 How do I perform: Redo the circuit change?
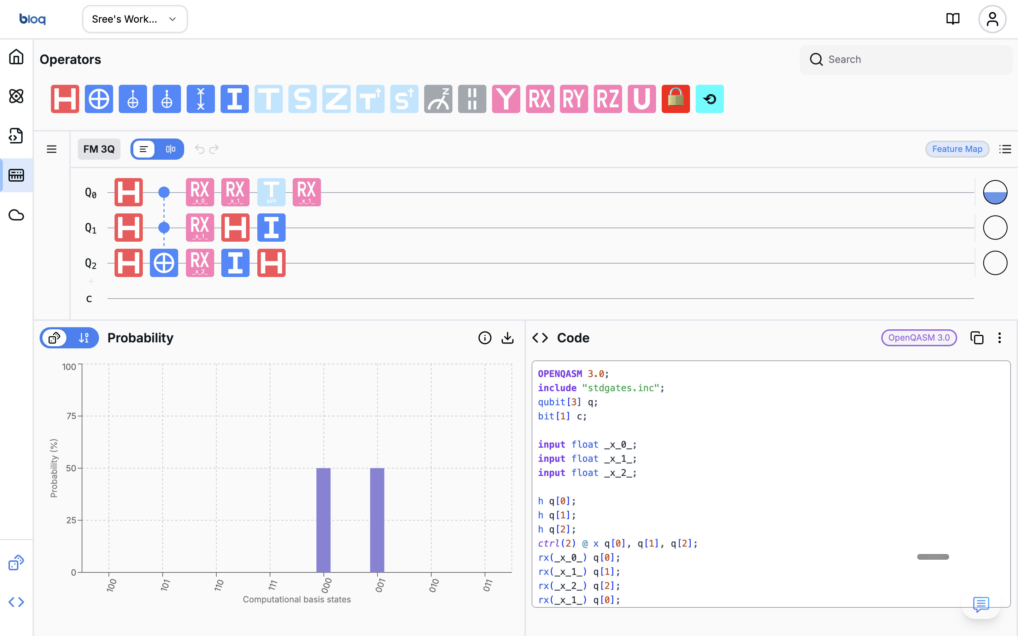pos(214,149)
